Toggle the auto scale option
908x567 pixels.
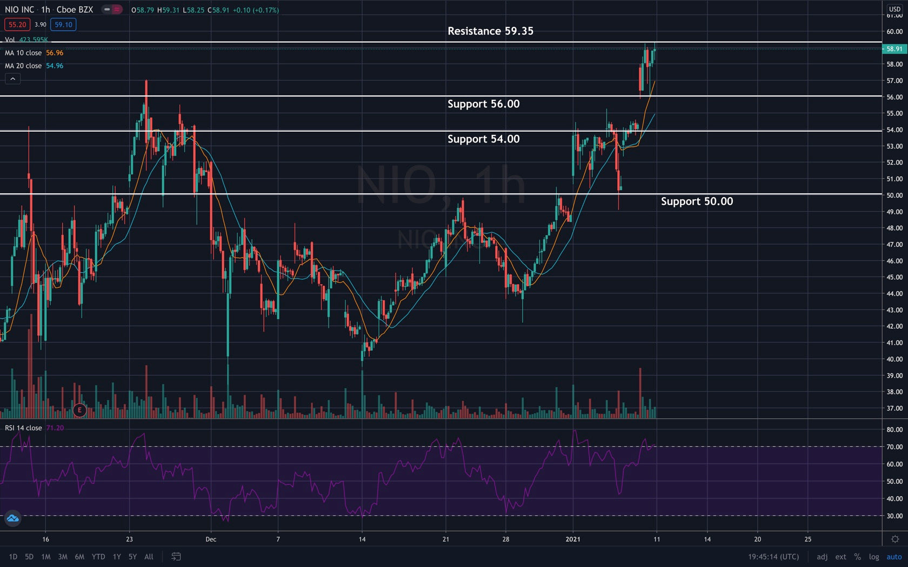tap(894, 557)
